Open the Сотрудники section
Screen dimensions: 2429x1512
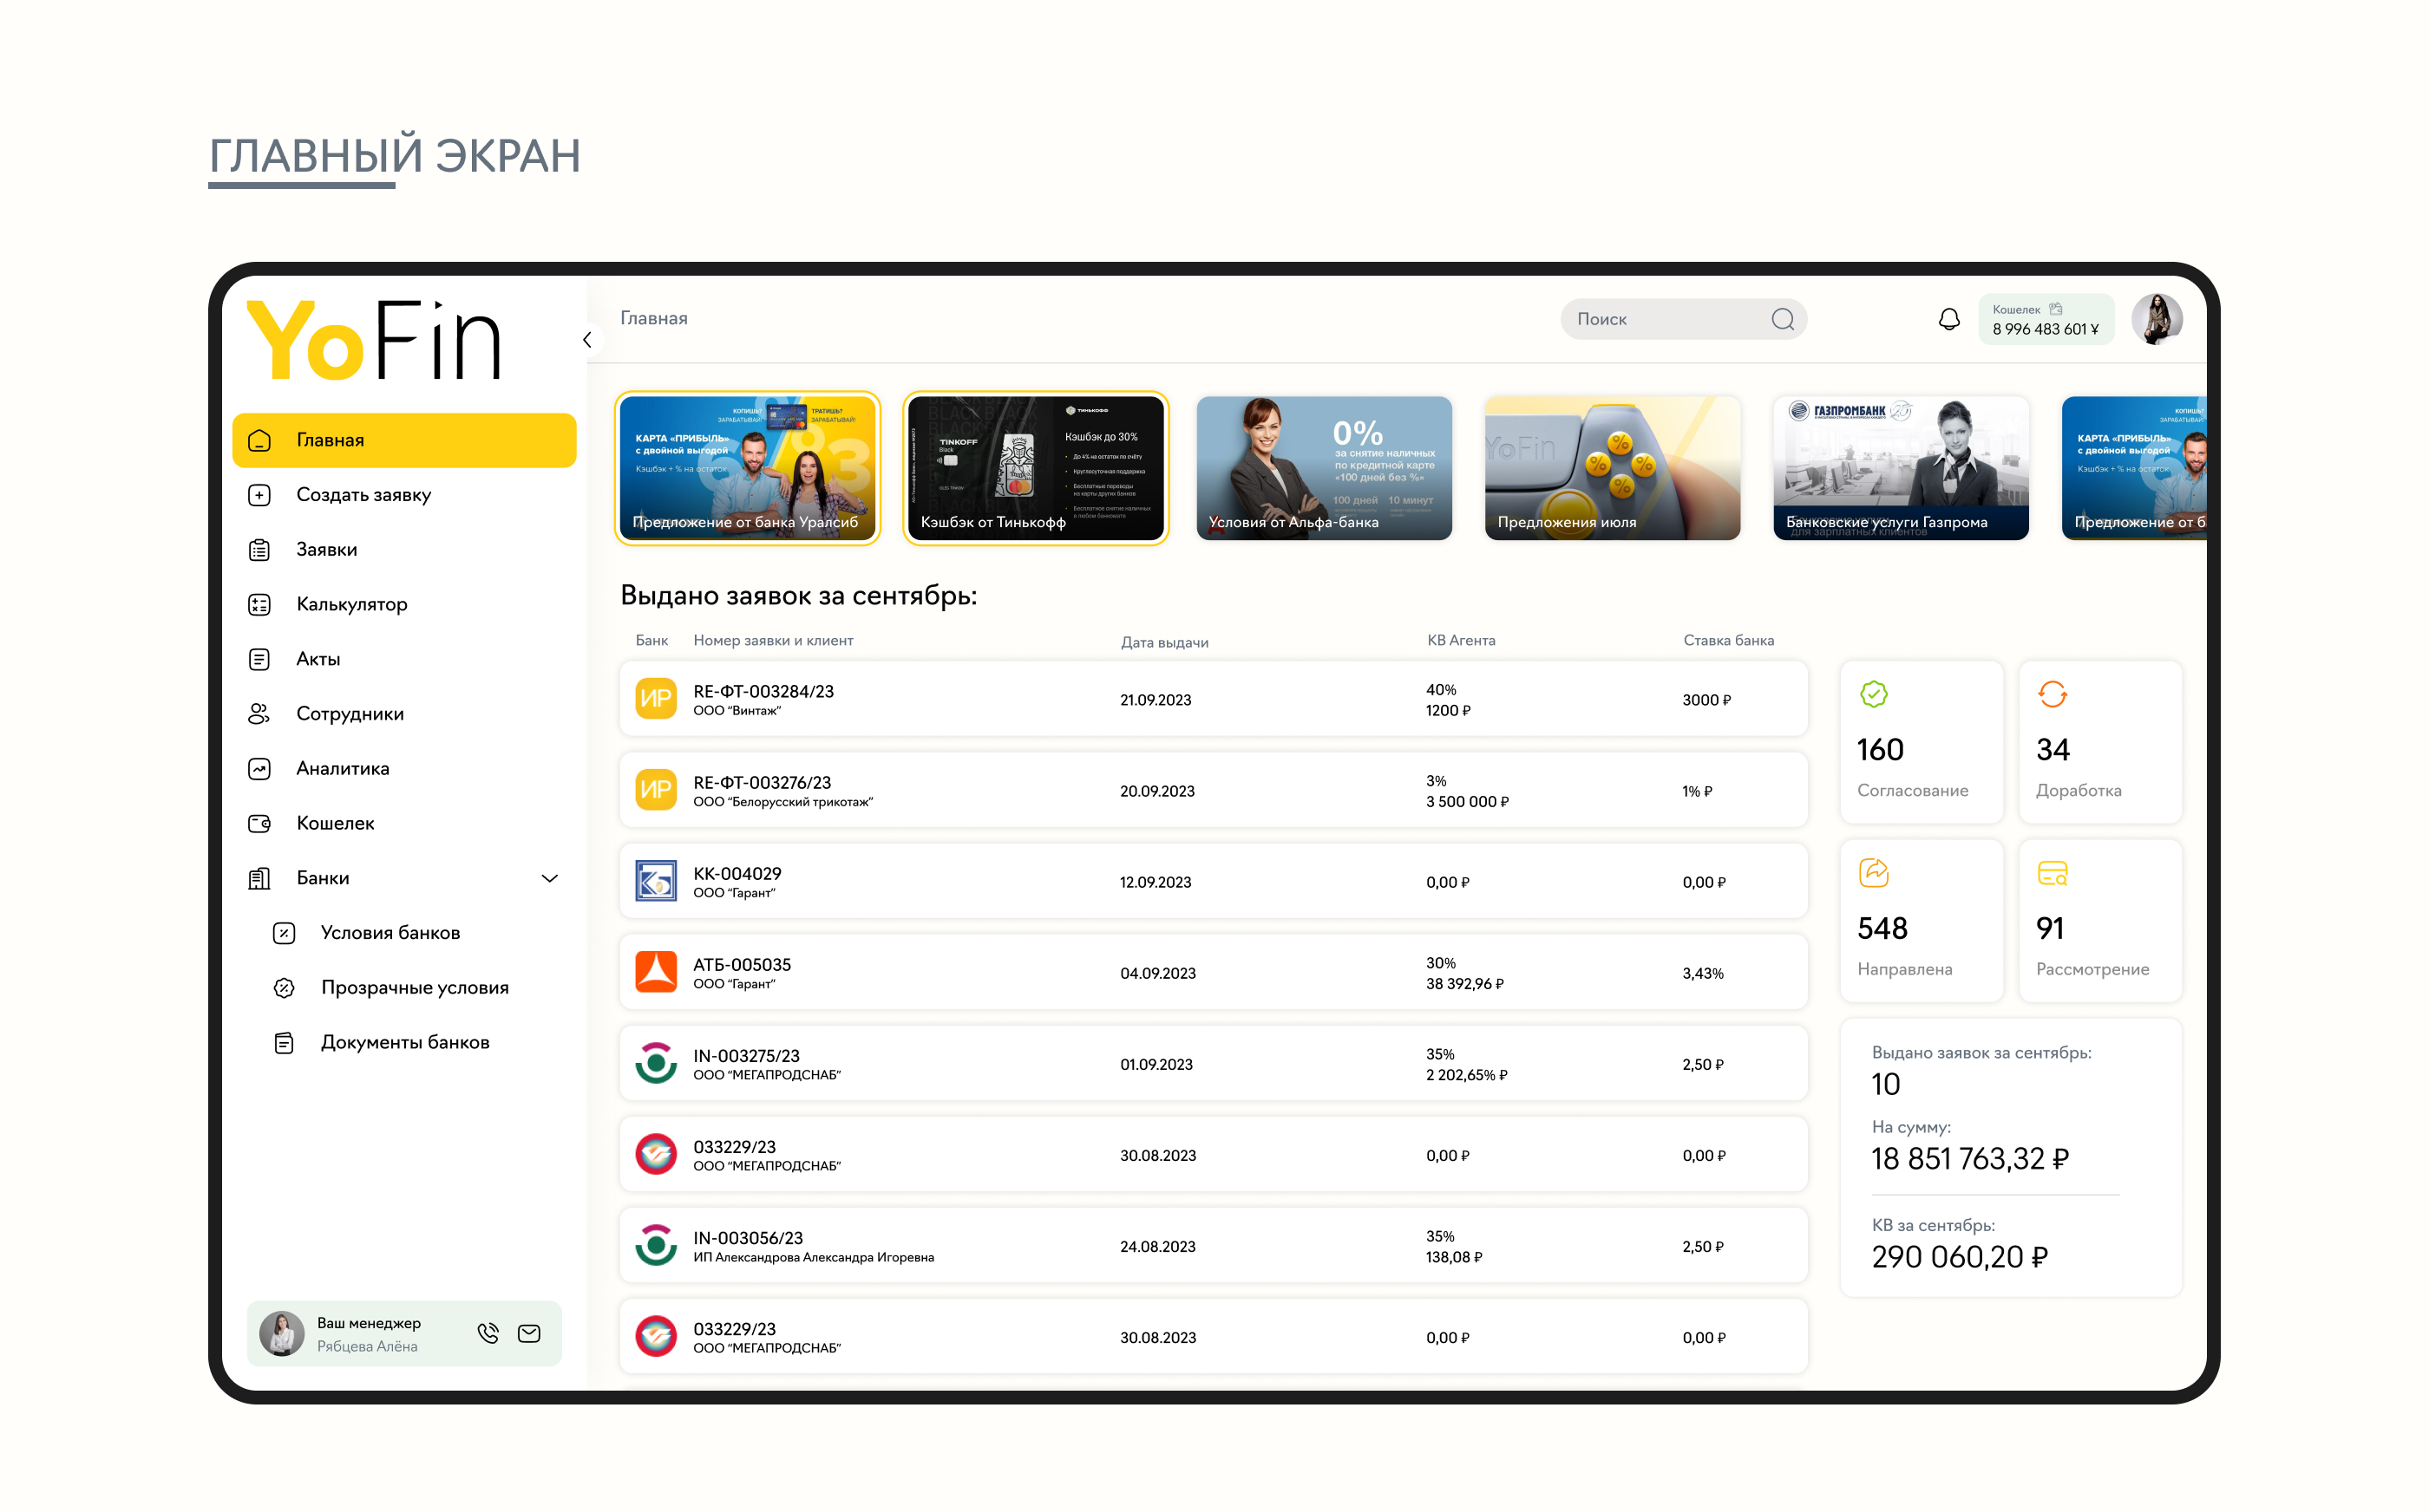(x=349, y=713)
